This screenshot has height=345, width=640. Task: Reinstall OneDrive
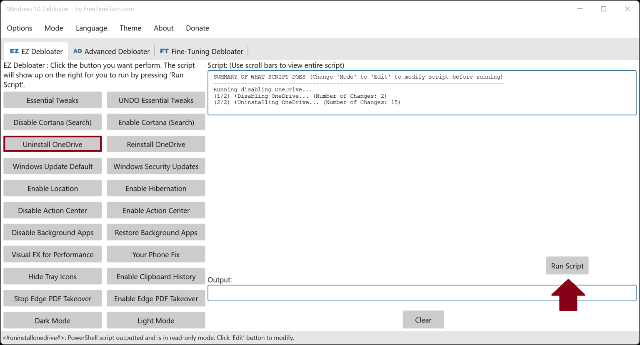pyautogui.click(x=156, y=144)
